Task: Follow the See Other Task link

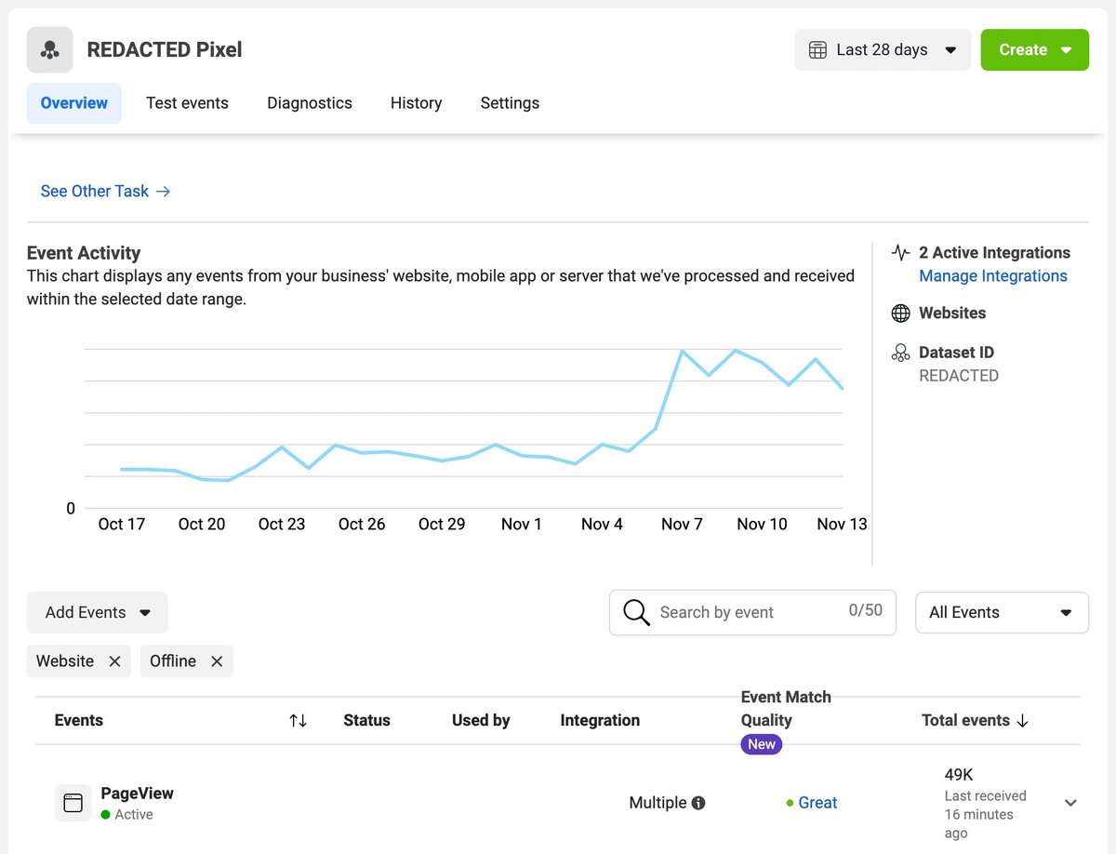Action: [x=105, y=191]
